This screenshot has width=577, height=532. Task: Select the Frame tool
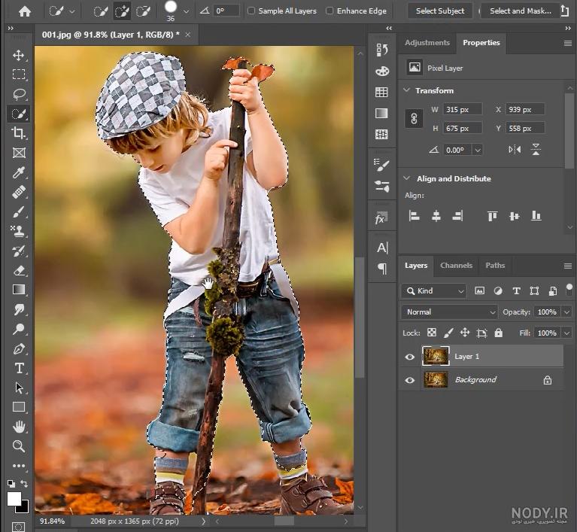(x=19, y=153)
